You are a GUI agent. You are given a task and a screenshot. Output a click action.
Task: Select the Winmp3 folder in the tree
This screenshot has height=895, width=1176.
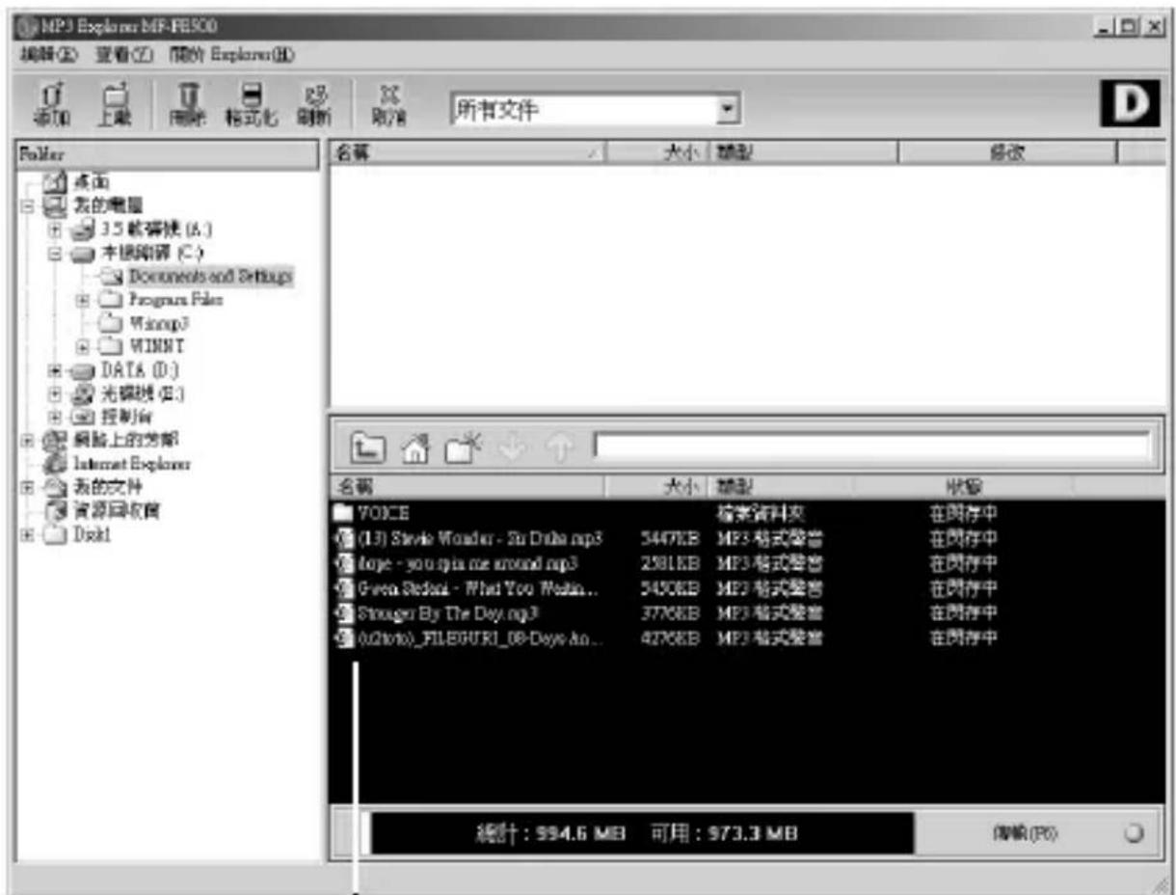click(161, 322)
